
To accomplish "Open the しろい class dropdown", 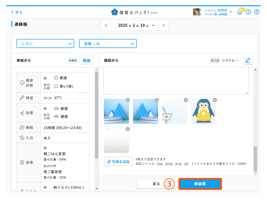I will tap(45, 43).
